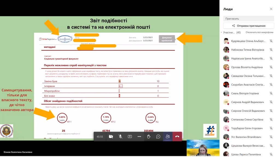This screenshot has width=280, height=157.
Task: Unmute the microphone in meeting toolbar
Action: [120, 137]
